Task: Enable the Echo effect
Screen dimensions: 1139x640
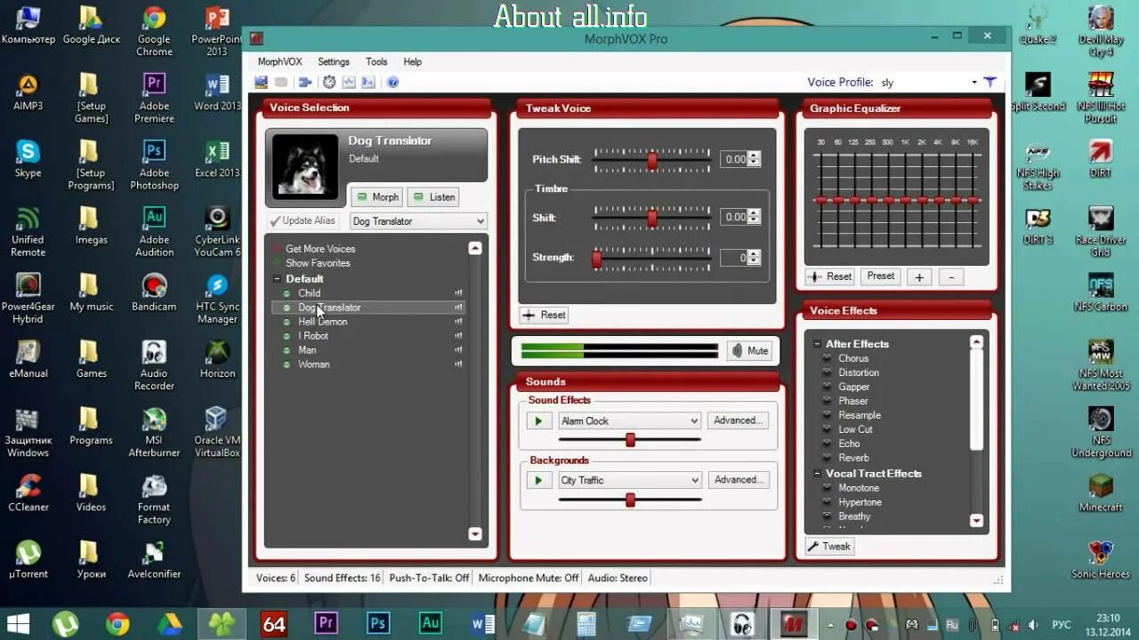Action: (x=849, y=444)
